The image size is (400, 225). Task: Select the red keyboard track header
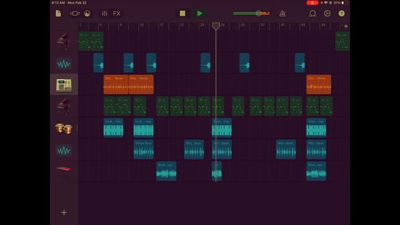coord(64,171)
